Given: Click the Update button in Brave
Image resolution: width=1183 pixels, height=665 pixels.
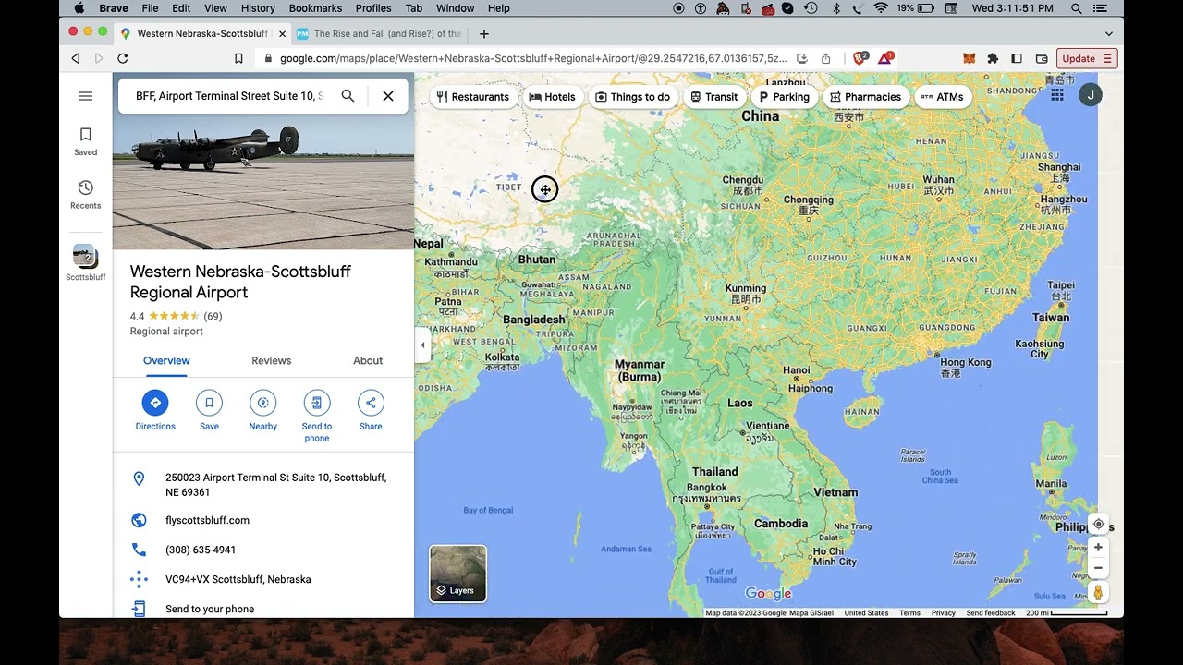Looking at the screenshot, I should point(1087,58).
